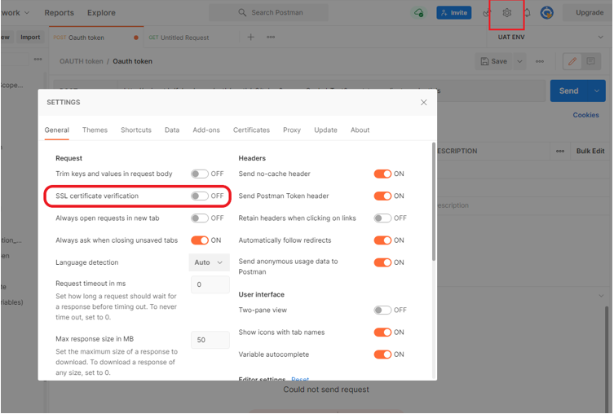Click the Cookies link

[585, 116]
